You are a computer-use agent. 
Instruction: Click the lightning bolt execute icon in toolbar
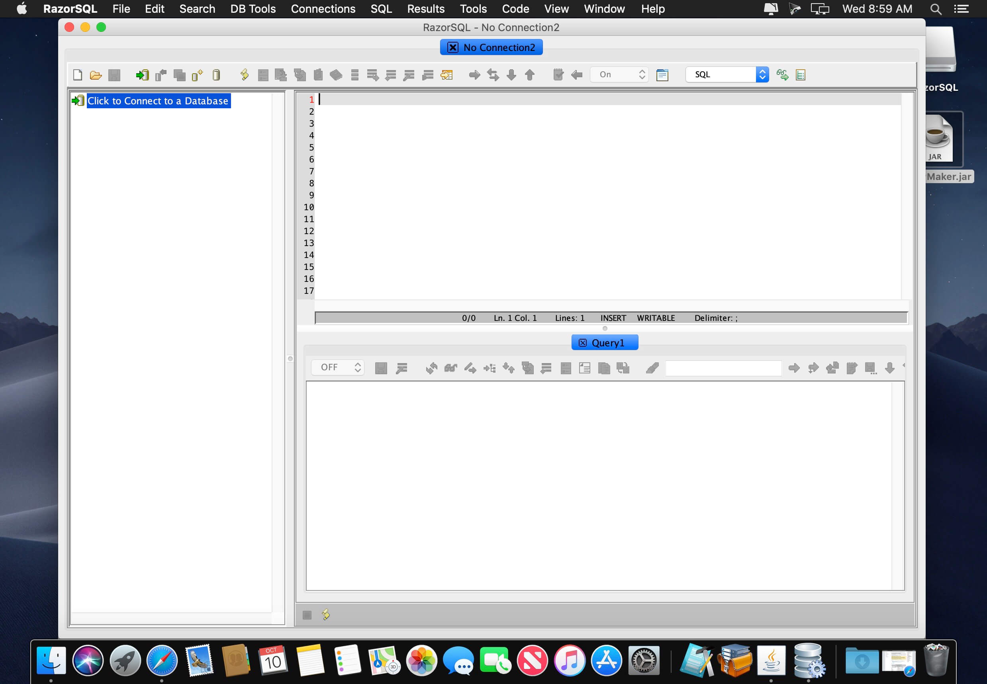pos(245,74)
